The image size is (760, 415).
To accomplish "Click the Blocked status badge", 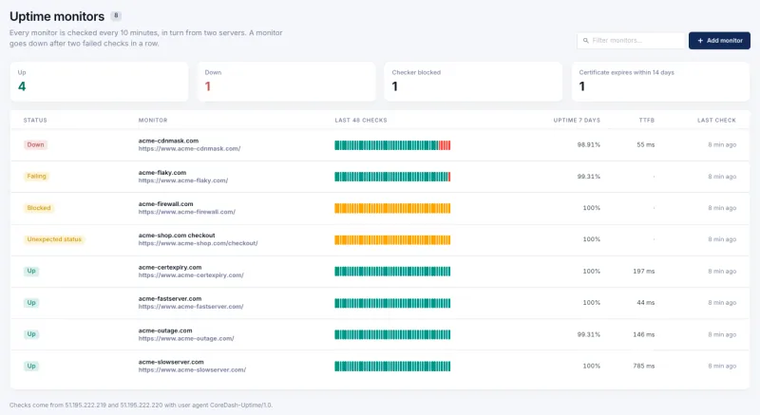I will pyautogui.click(x=39, y=208).
